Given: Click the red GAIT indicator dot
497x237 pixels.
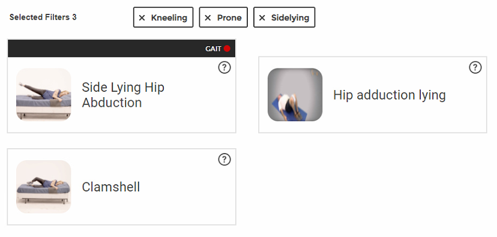Looking at the screenshot, I should (x=227, y=49).
